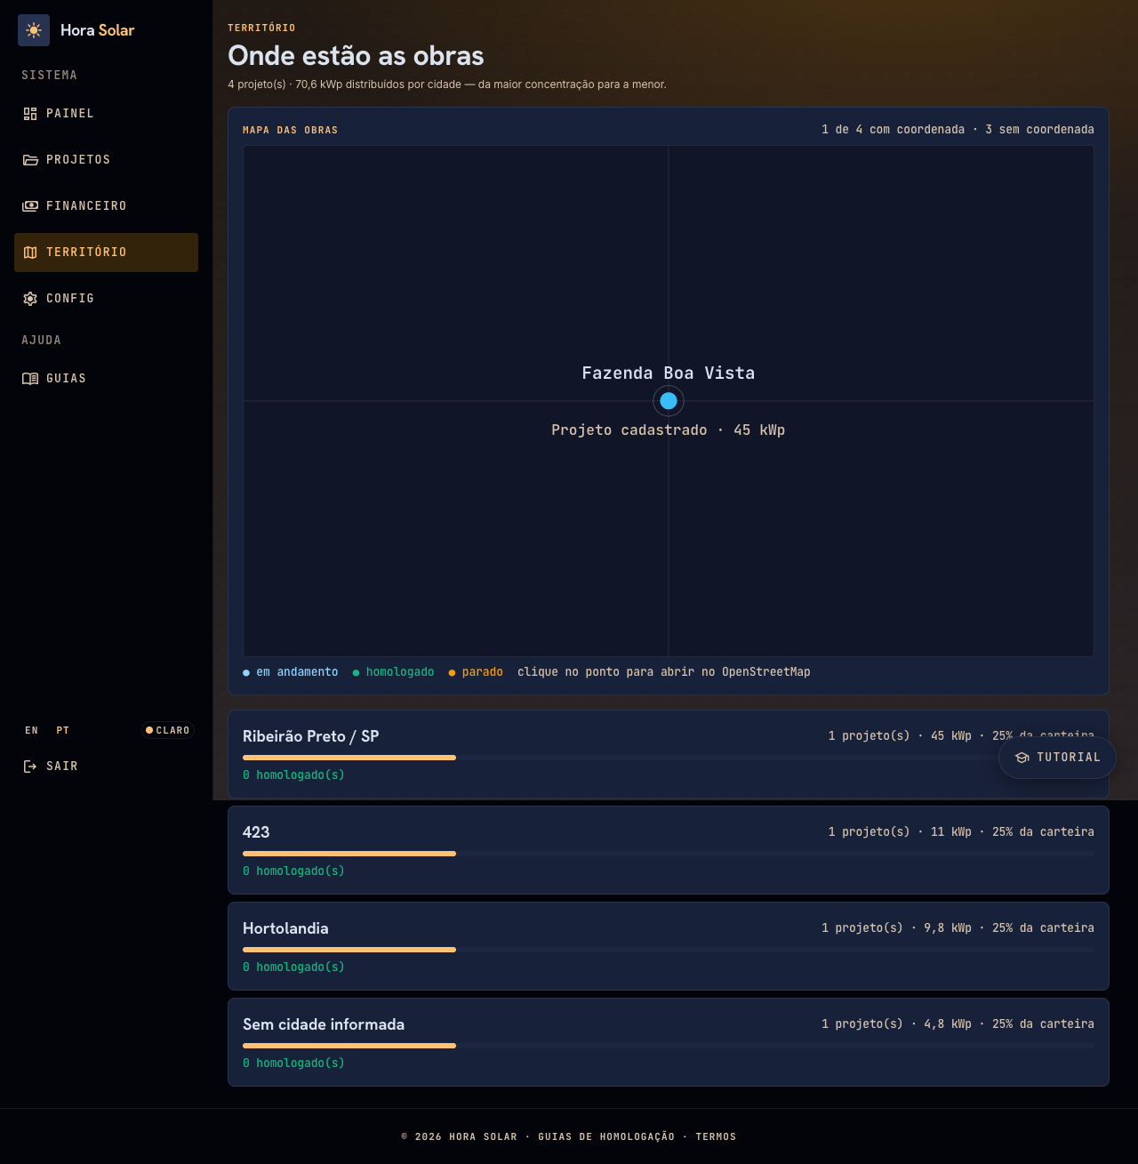Click the 423 city card heading
Viewport: 1138px width, 1164px height.
tap(256, 832)
